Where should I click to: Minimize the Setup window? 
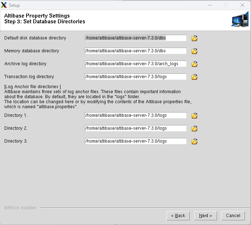coord(209,5)
